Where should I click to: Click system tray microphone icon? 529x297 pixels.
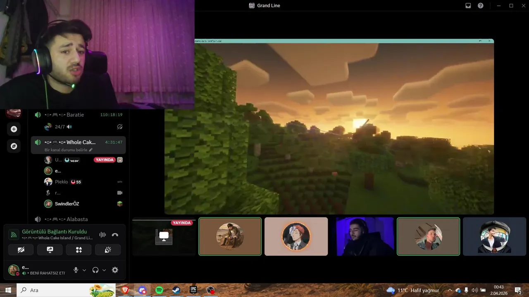point(466,290)
